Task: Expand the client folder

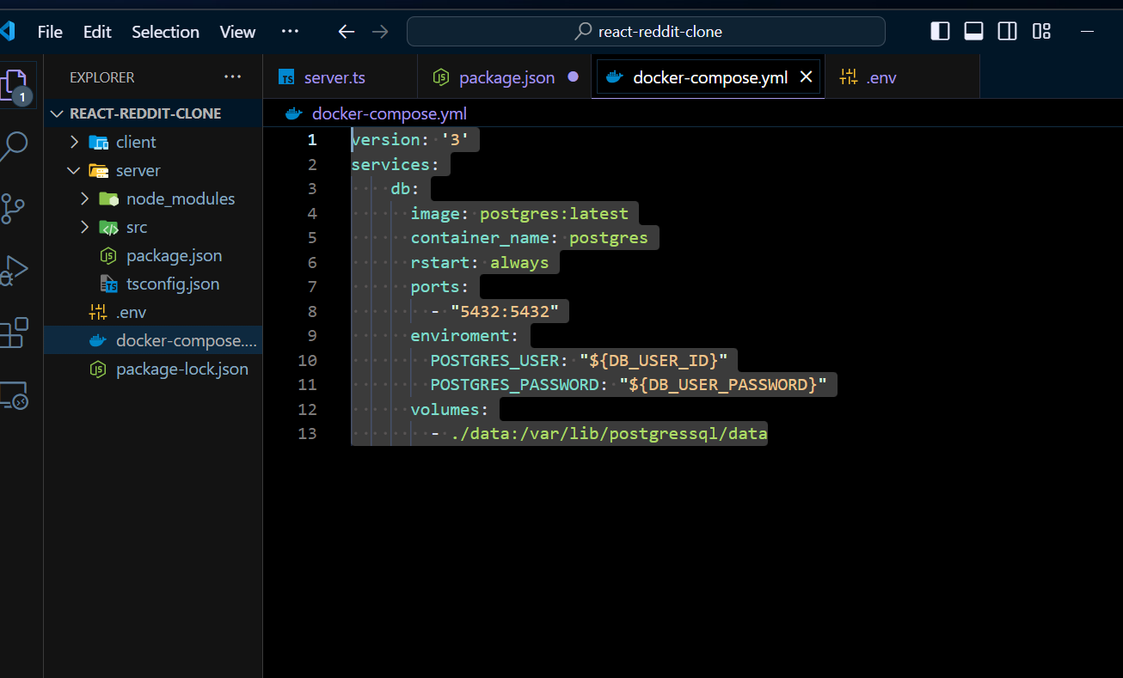Action: pos(74,142)
